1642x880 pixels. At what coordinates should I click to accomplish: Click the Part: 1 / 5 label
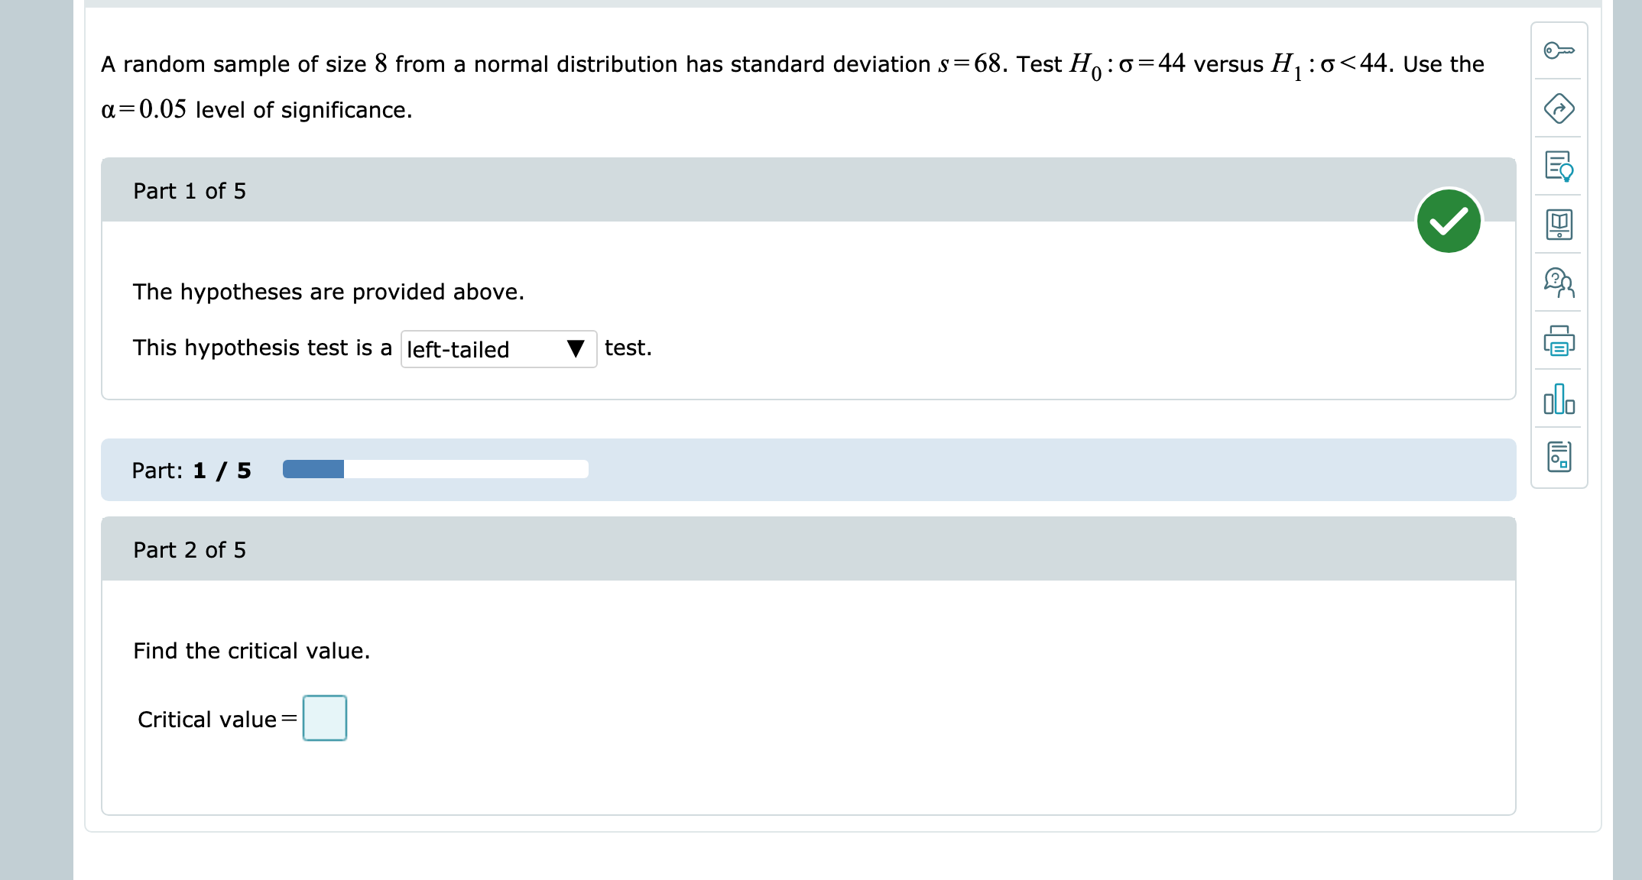(x=191, y=470)
